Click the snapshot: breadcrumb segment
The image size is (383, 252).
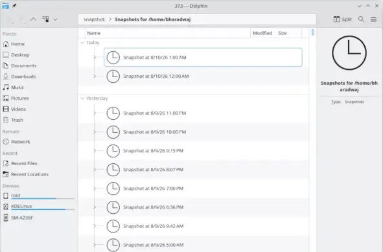pyautogui.click(x=94, y=19)
